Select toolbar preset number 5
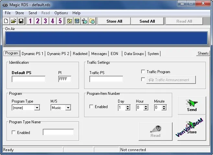The image size is (213, 155). pyautogui.click(x=60, y=21)
